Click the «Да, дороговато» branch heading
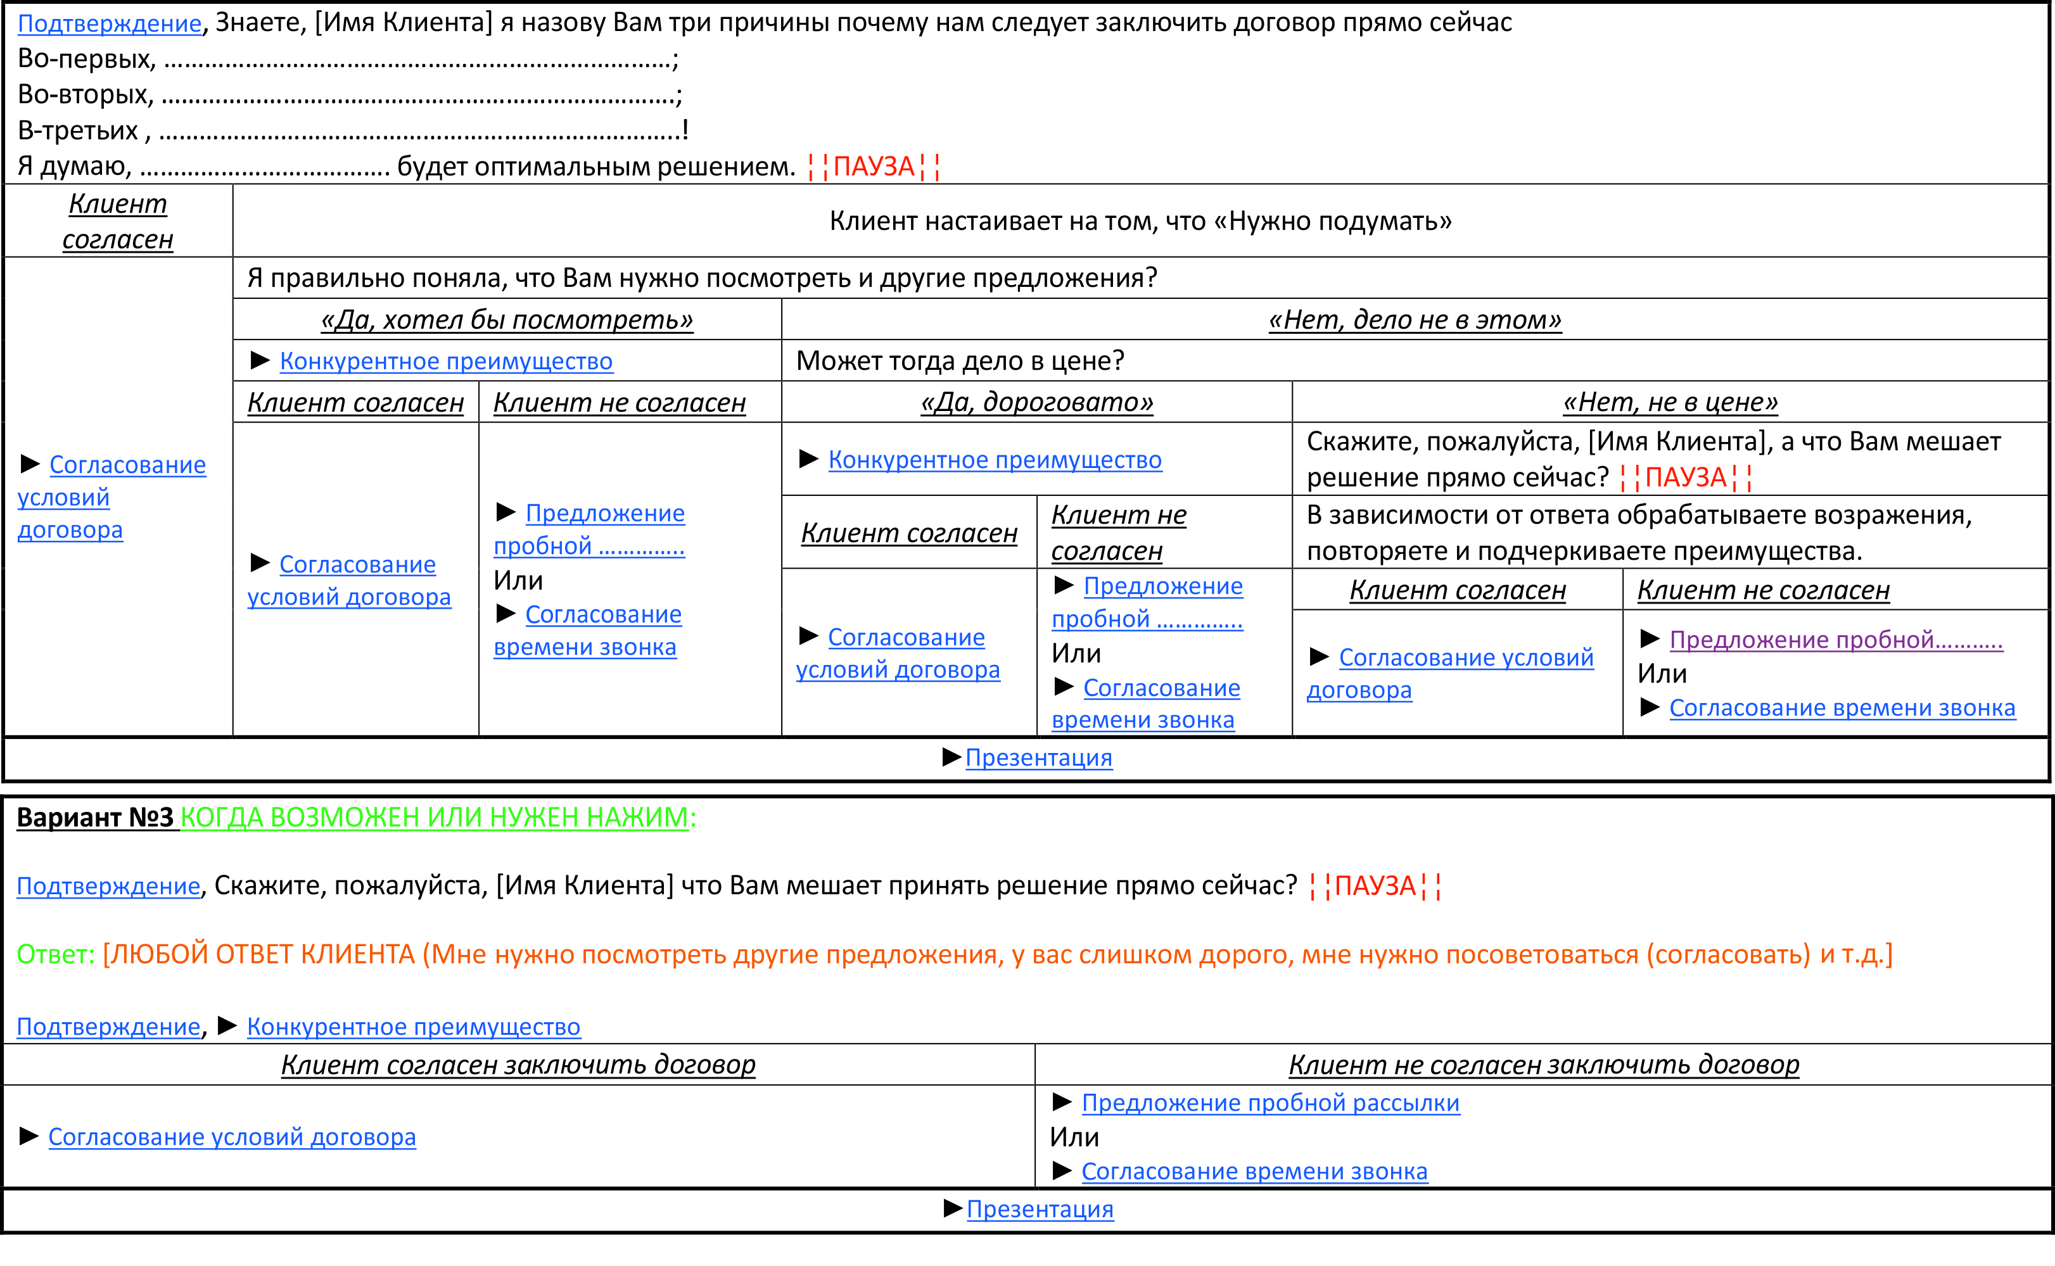Screen dimensions: 2055x1266 (1037, 402)
